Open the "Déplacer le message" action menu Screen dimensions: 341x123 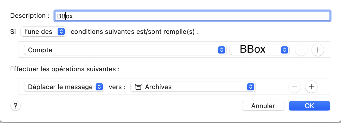tap(64, 87)
